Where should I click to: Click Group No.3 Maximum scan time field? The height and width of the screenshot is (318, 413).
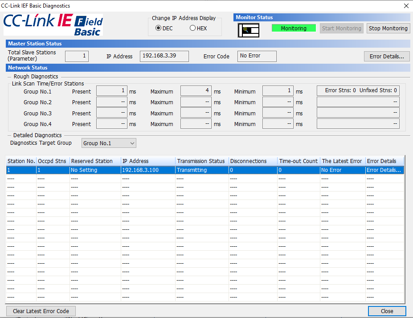point(196,113)
